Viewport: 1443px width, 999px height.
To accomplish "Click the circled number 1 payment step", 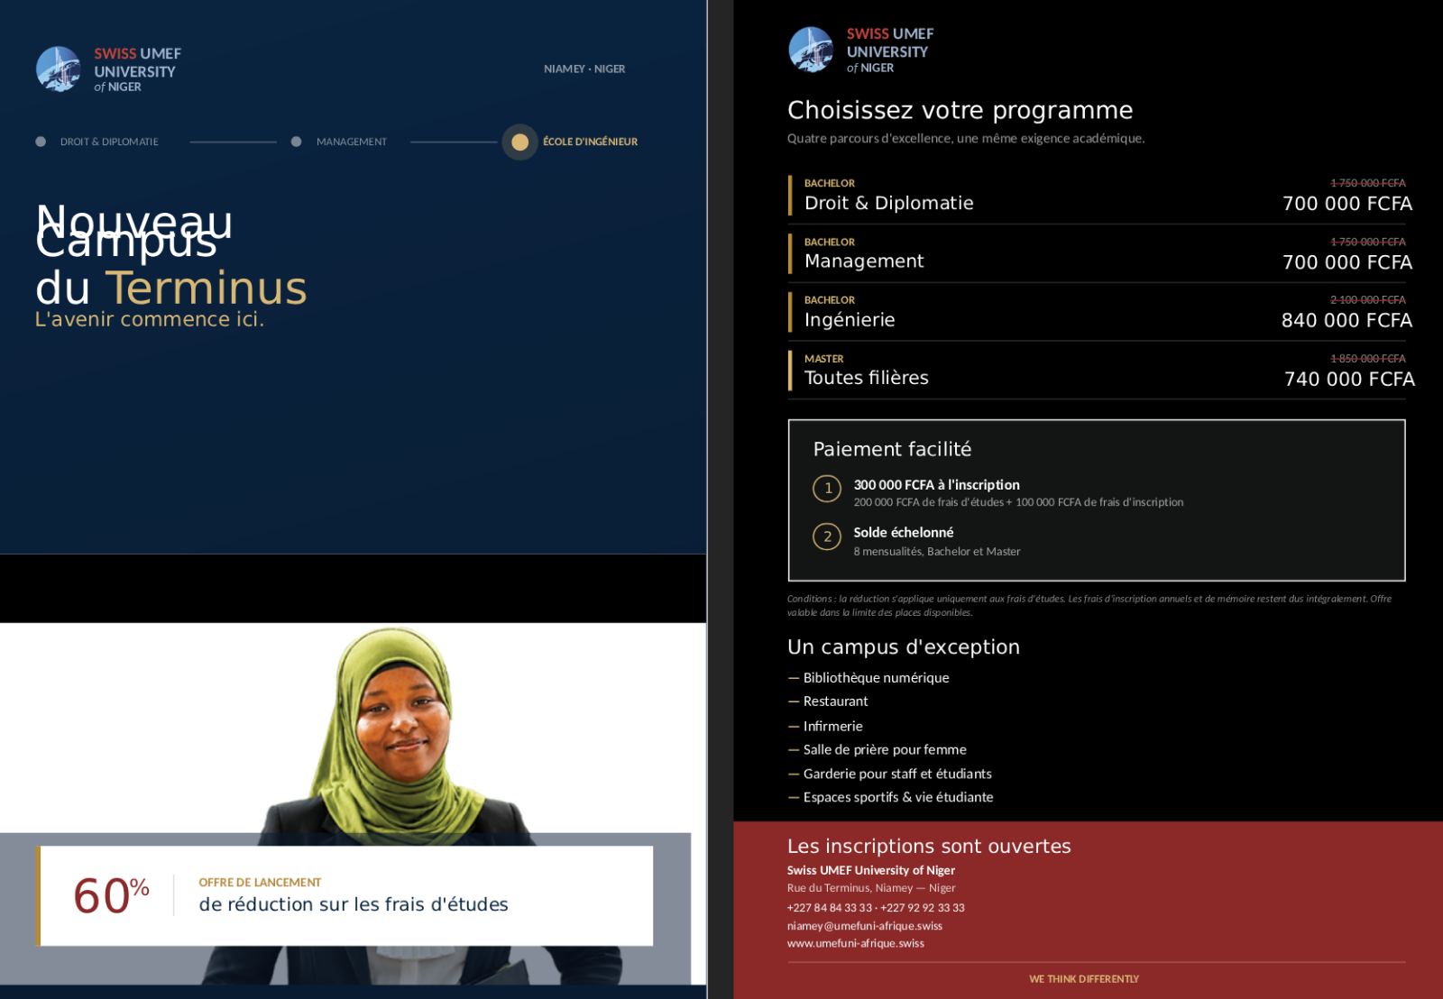I will click(827, 489).
